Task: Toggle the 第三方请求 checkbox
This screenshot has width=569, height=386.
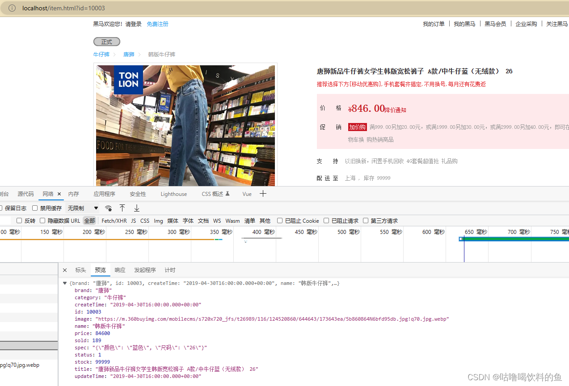Action: (x=366, y=221)
